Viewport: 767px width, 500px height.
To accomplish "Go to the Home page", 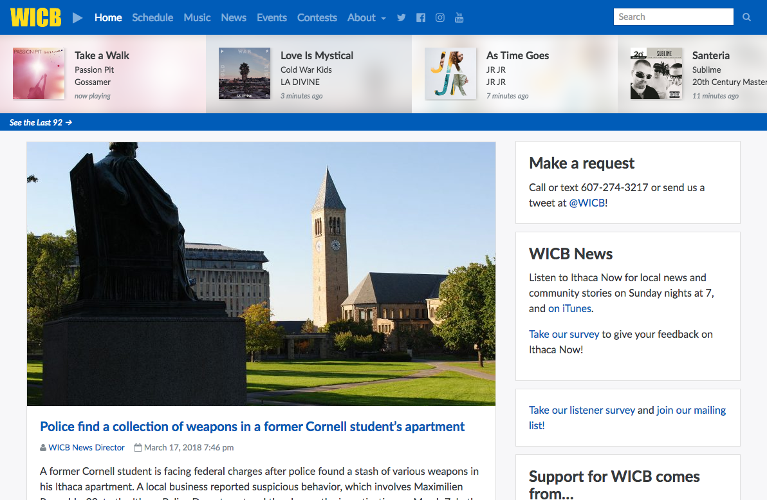I will click(108, 17).
